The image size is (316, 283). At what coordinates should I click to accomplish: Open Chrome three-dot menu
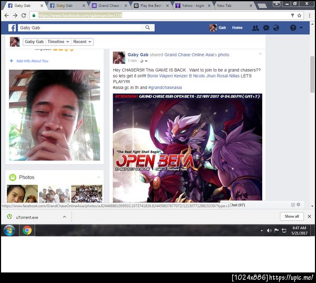pos(309,15)
